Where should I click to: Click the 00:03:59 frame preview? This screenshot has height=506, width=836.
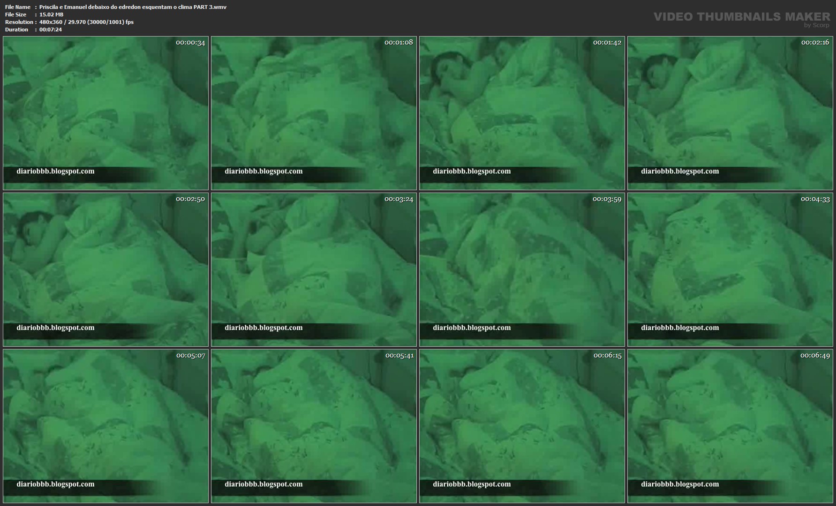(x=522, y=269)
